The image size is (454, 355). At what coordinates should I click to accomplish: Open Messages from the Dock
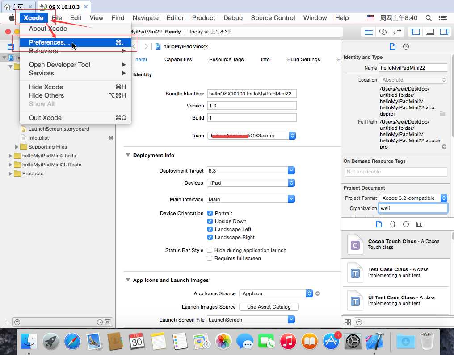click(x=245, y=342)
